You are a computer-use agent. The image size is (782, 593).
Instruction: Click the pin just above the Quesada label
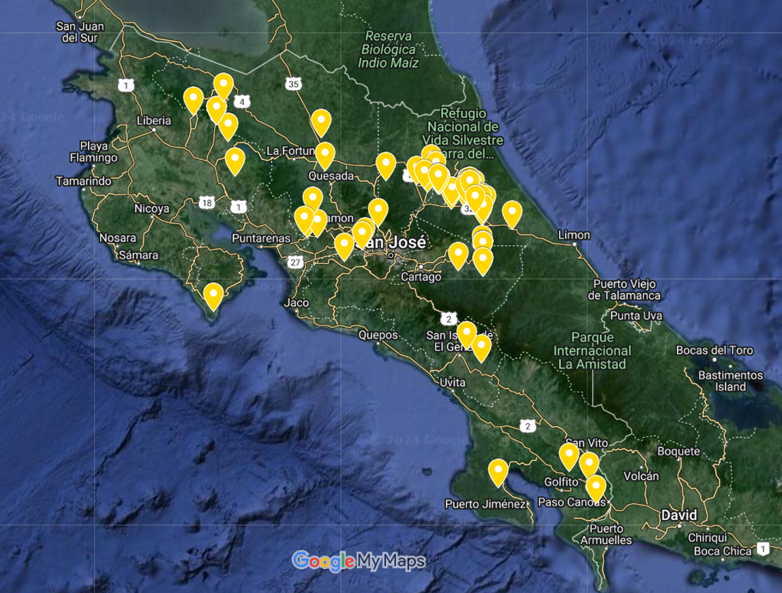325,155
